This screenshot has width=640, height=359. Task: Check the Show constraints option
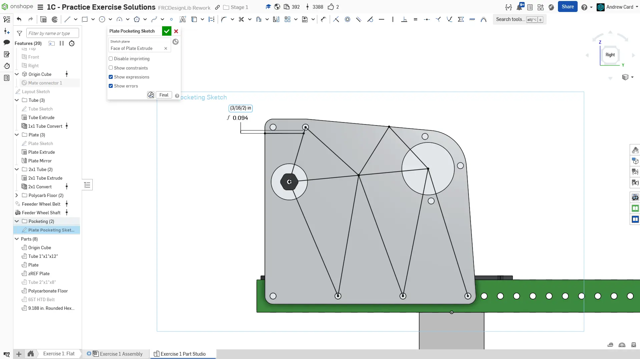click(111, 68)
